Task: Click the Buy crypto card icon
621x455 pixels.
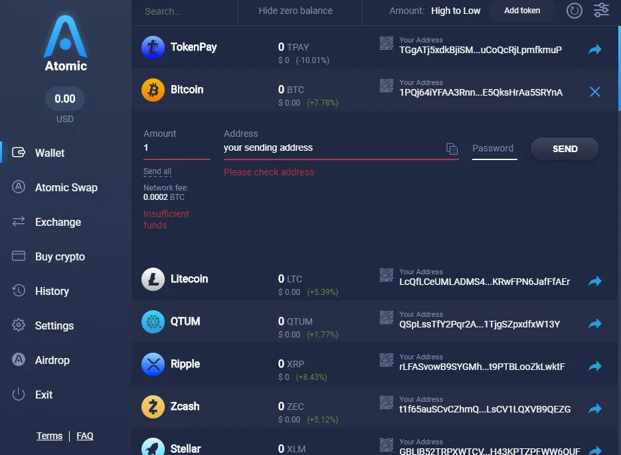Action: click(x=19, y=256)
